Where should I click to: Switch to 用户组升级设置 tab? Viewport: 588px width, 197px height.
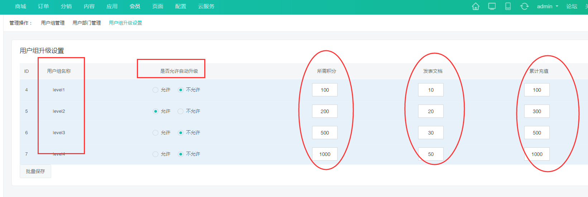[125, 23]
